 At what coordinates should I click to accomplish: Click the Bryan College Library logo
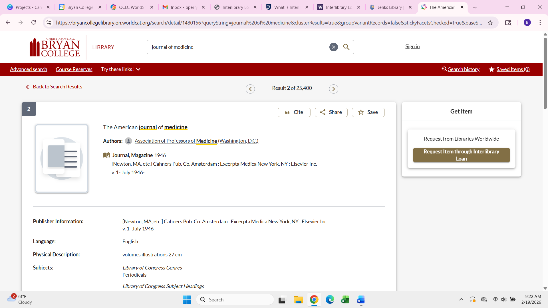pyautogui.click(x=72, y=47)
